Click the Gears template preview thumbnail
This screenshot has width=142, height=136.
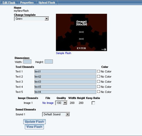81,32
